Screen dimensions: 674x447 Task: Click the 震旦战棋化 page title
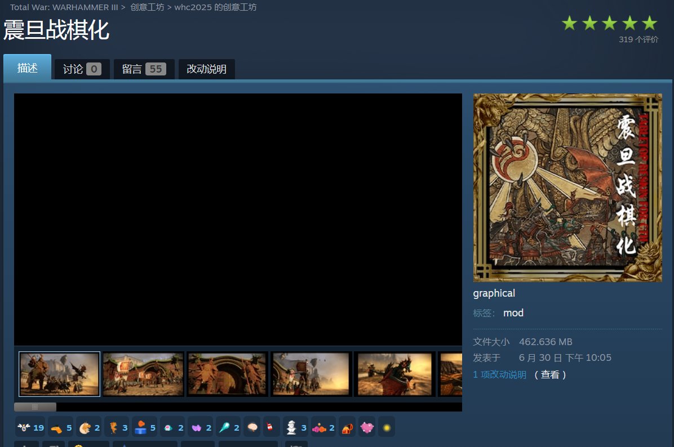[56, 30]
